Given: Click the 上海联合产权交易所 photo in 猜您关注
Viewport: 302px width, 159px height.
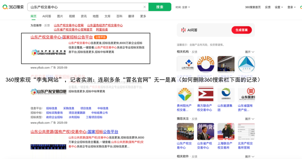Looking at the screenshot, I should 226,131.
